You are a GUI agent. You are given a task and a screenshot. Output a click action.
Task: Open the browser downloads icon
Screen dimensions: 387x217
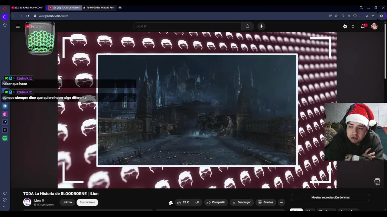pos(361,16)
